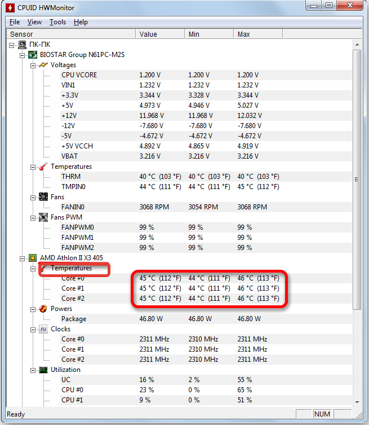This screenshot has width=369, height=425.
Task: Click the motherboard Temperatures thermometer icon
Action: pyautogui.click(x=43, y=167)
